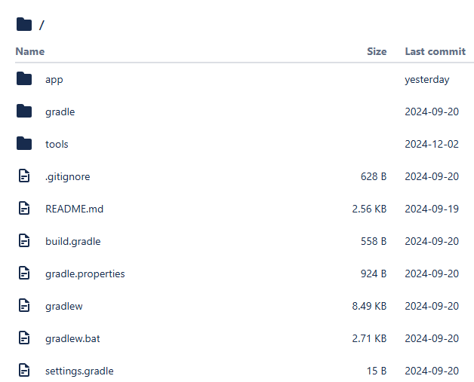Click the Last commit column header
Viewport: 474px width, 382px height.
tap(435, 51)
